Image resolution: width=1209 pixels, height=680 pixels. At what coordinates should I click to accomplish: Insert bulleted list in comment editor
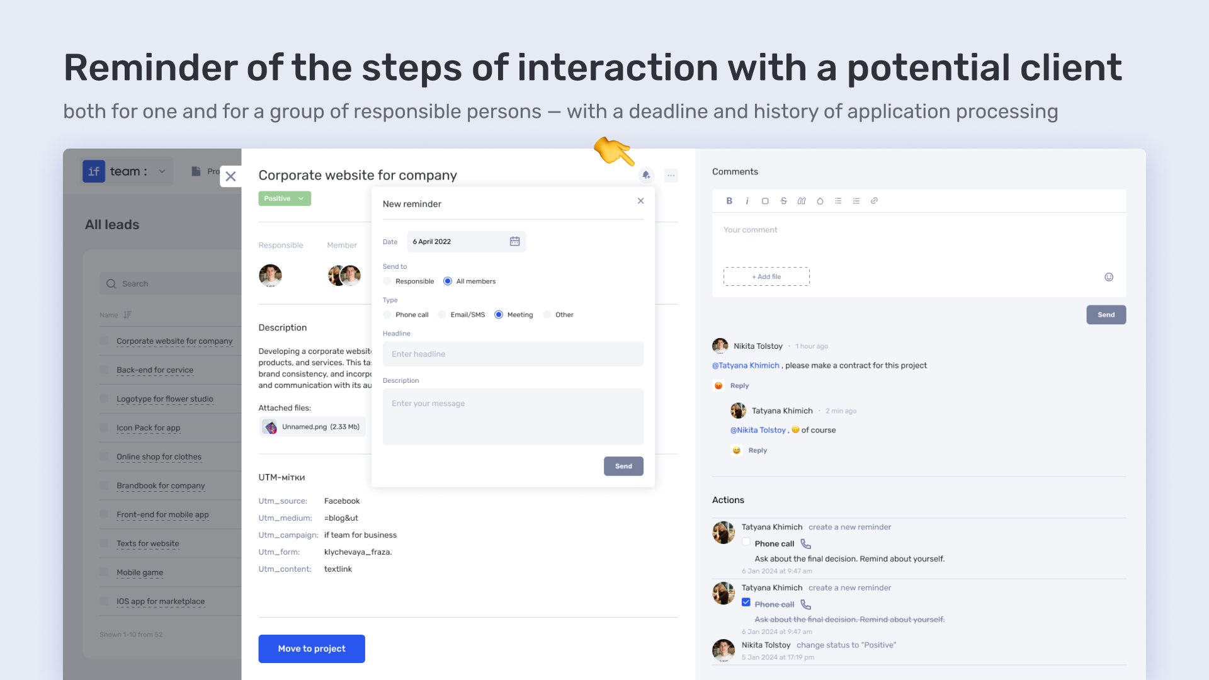[838, 201]
